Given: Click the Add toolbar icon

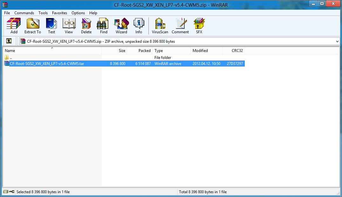Looking at the screenshot, I should click(x=14, y=26).
